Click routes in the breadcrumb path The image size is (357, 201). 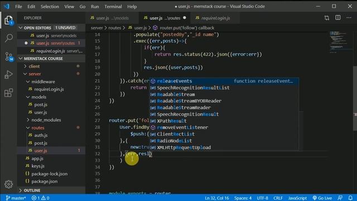coord(114,28)
